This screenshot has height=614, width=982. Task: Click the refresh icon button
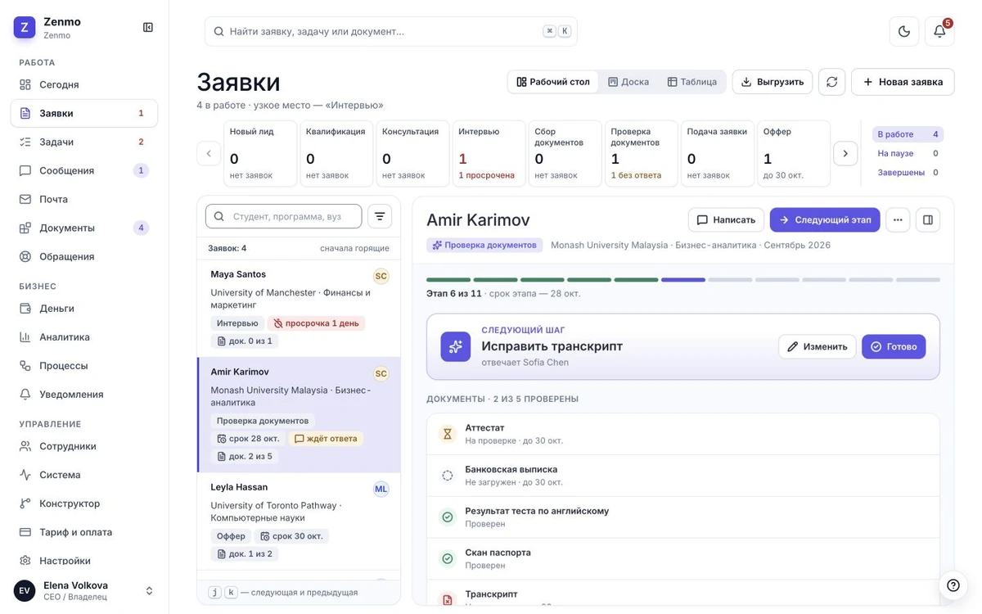tap(831, 82)
